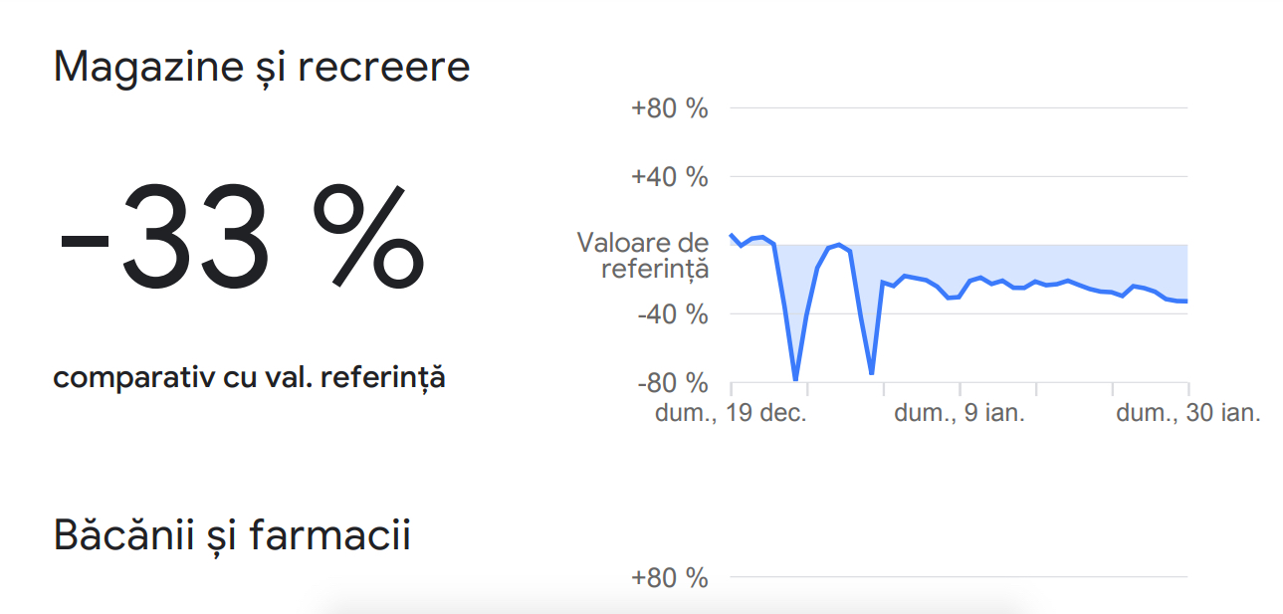The width and height of the screenshot is (1283, 614).
Task: Select the large −33 % value
Action: [x=241, y=237]
